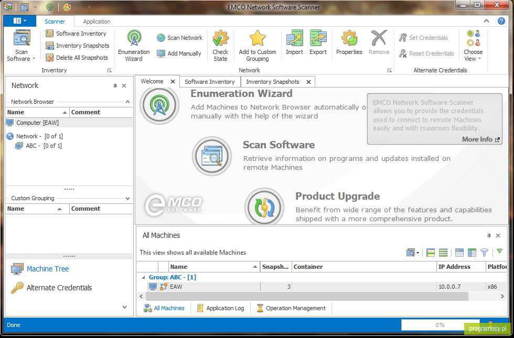Click Add Manually
The height and width of the screenshot is (338, 514).
pos(179,53)
